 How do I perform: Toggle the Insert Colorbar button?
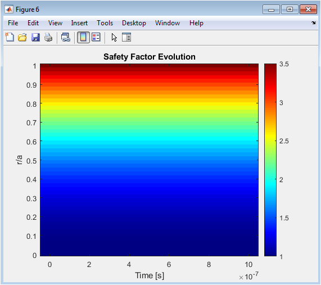pyautogui.click(x=83, y=38)
